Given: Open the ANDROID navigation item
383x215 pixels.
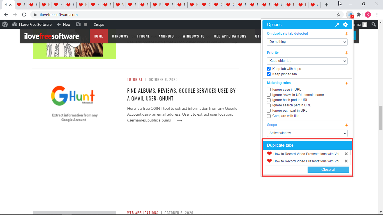Looking at the screenshot, I should pyautogui.click(x=166, y=36).
